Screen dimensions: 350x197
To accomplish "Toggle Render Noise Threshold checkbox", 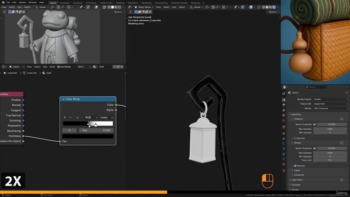I will click(x=314, y=148).
